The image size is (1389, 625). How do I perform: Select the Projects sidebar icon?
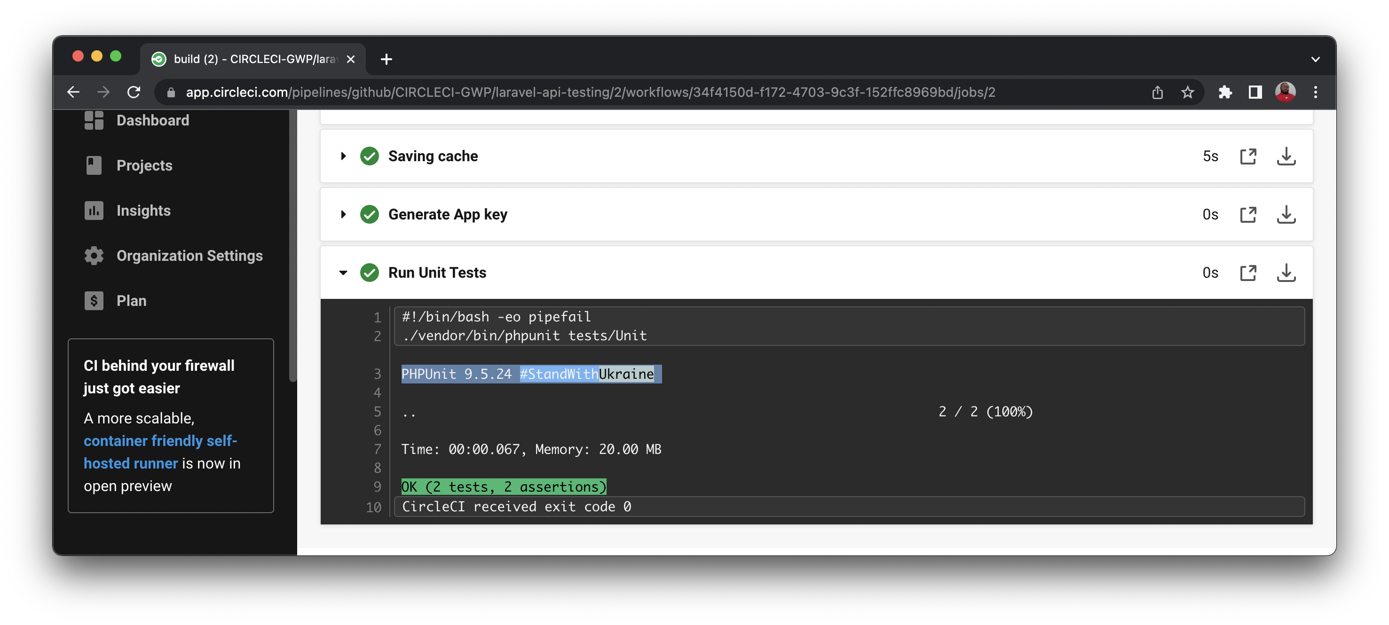click(93, 165)
